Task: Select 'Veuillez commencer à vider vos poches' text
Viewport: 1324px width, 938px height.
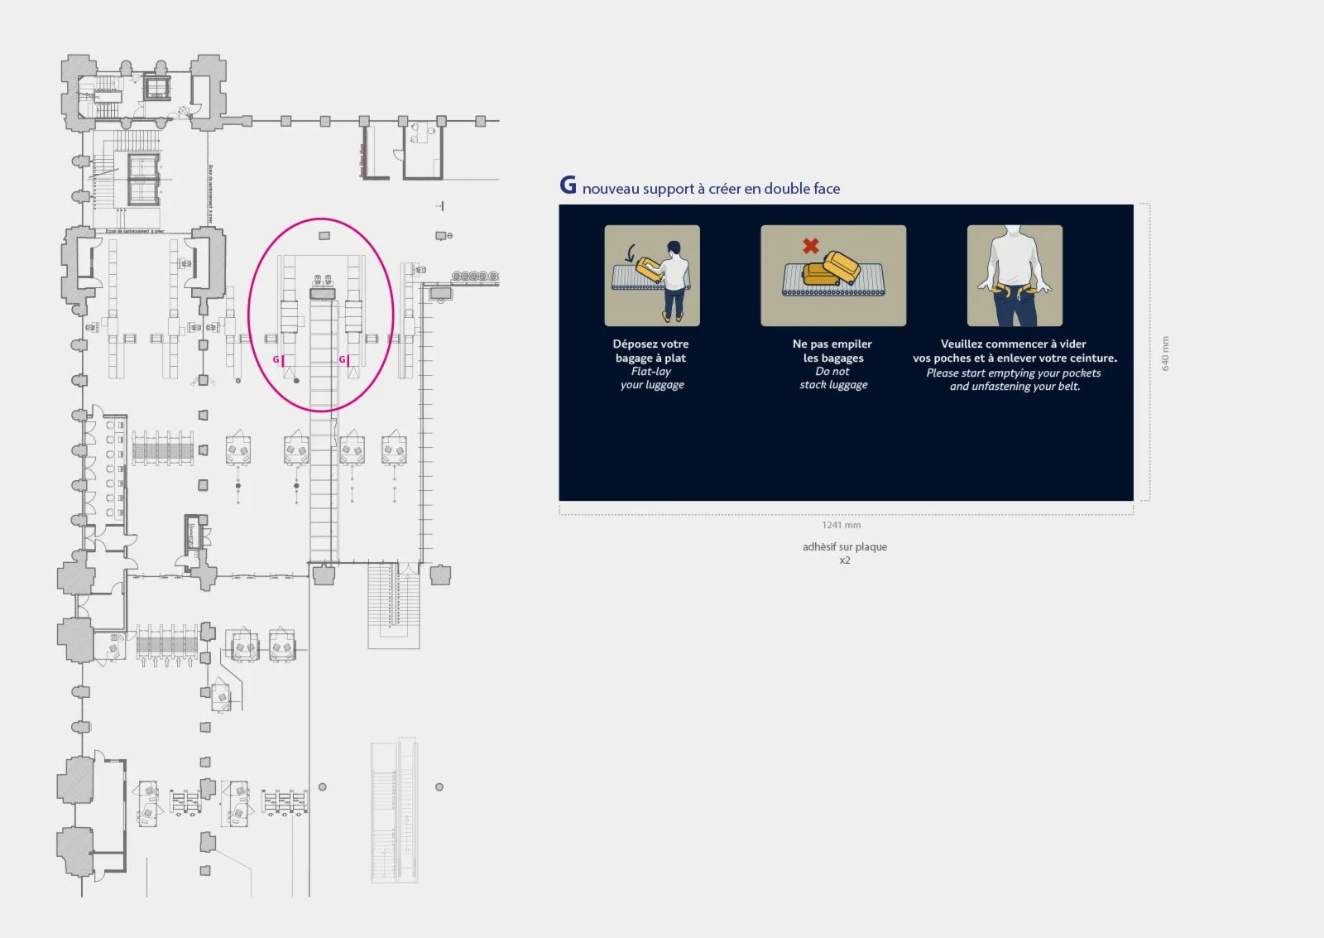Action: (1015, 351)
